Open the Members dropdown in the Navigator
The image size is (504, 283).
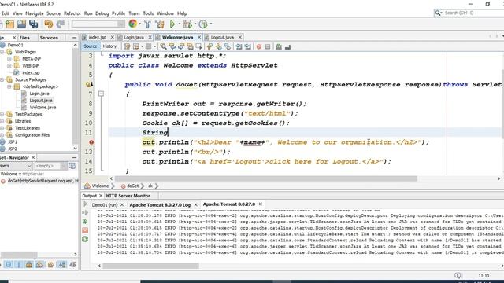pos(16,166)
